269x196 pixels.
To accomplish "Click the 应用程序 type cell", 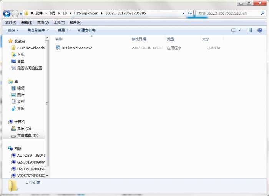I will (x=174, y=48).
